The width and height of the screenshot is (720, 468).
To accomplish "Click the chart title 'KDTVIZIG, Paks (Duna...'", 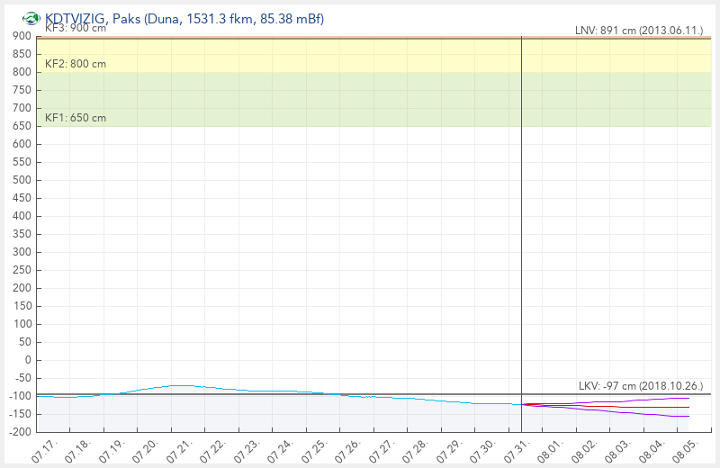I will tap(184, 19).
